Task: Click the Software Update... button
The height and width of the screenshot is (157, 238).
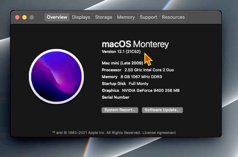Action: (162, 110)
